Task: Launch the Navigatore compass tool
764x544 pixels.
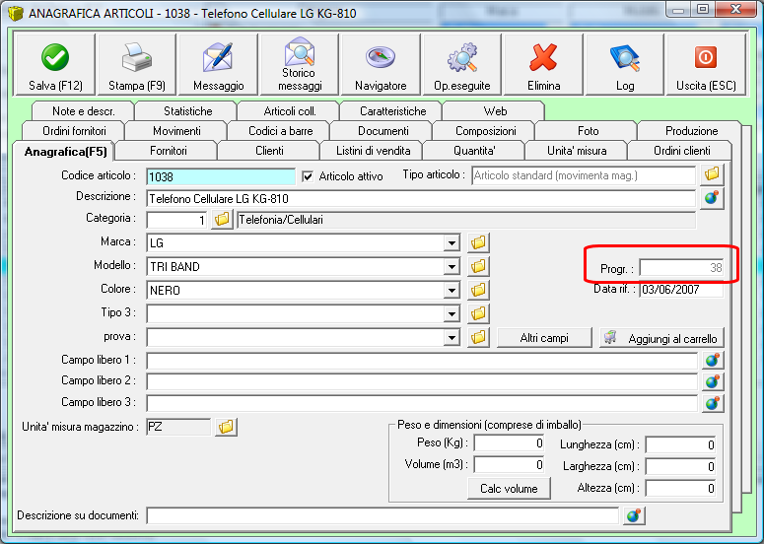Action: [x=381, y=64]
